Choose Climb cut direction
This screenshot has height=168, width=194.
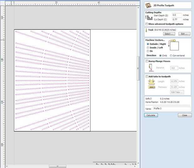tap(160, 56)
